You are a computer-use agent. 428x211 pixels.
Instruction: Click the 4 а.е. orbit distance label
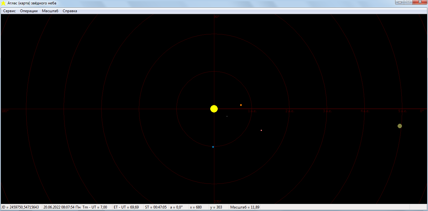coord(365,111)
